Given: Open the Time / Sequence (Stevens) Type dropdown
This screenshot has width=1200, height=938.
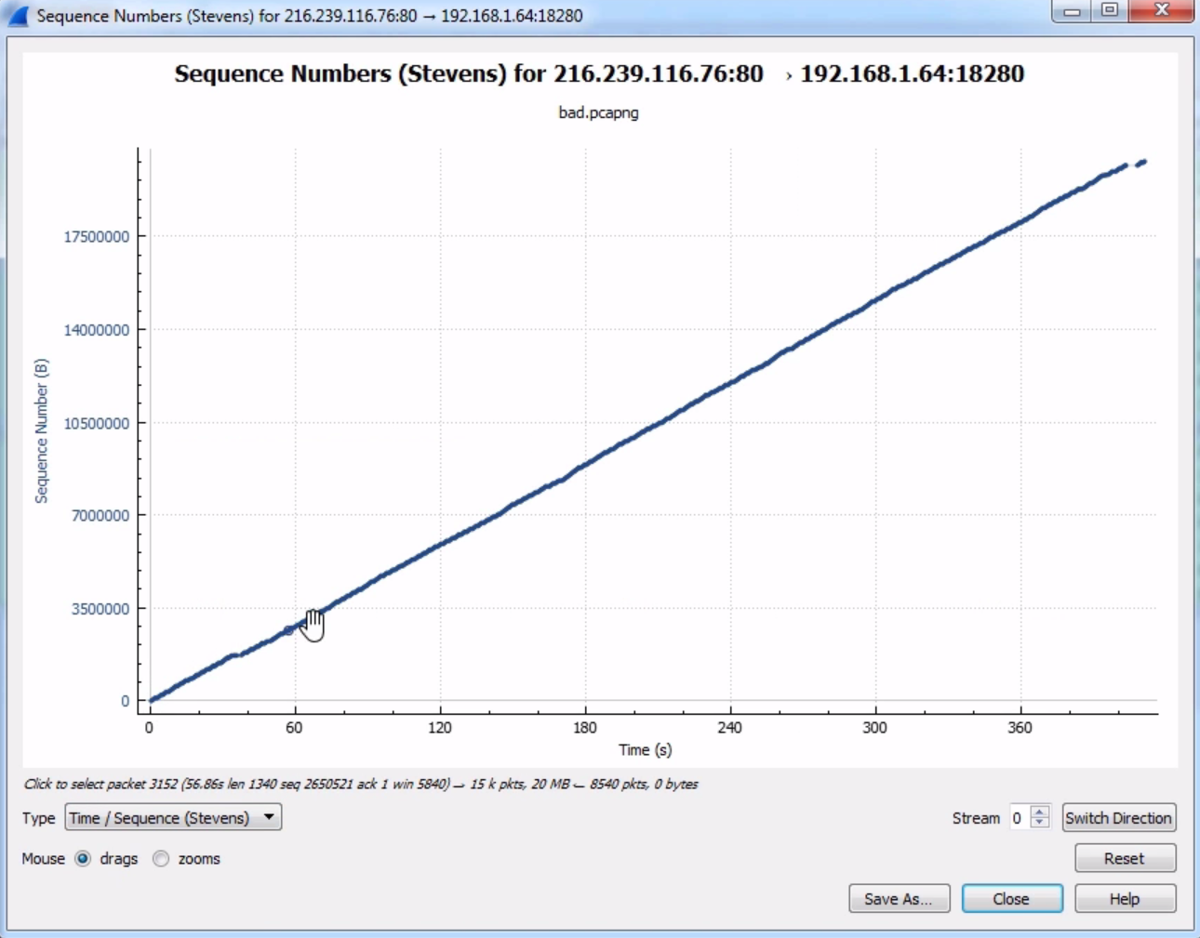Looking at the screenshot, I should pos(173,818).
